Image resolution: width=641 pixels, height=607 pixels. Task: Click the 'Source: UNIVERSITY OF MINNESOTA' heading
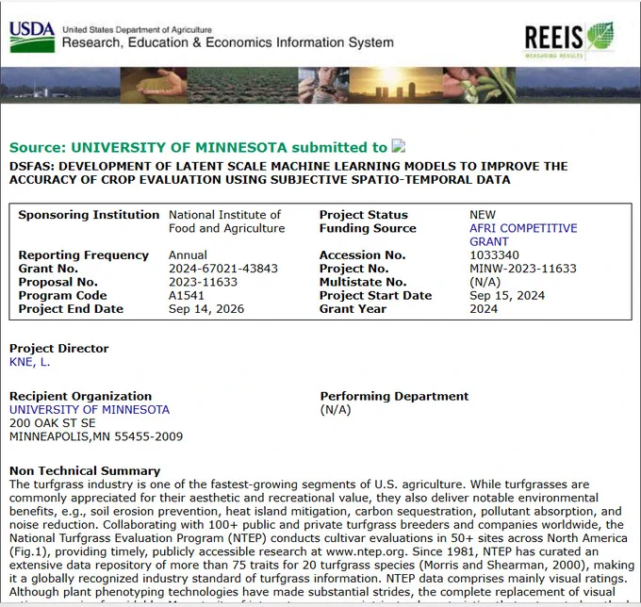pyautogui.click(x=198, y=147)
